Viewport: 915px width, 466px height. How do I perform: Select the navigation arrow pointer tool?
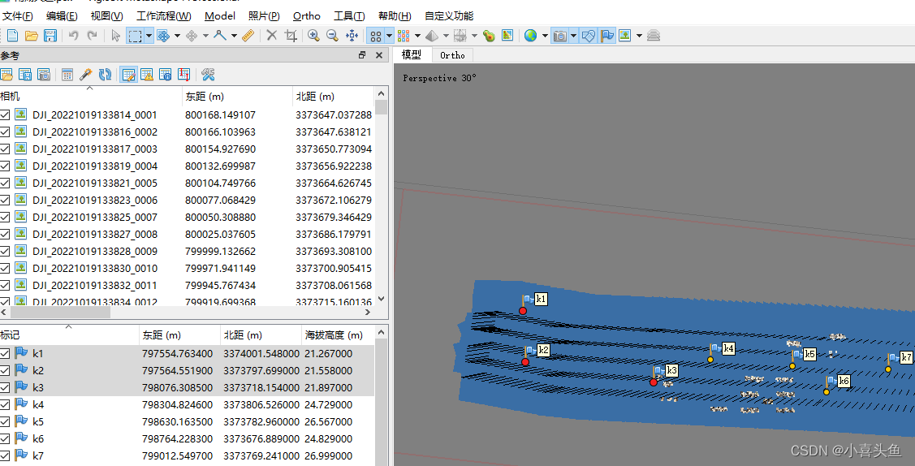(x=115, y=37)
